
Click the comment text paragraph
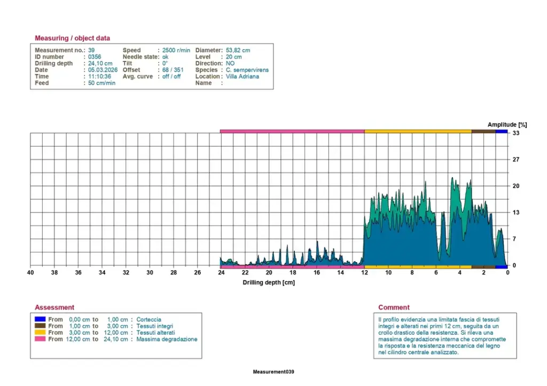pyautogui.click(x=442, y=336)
